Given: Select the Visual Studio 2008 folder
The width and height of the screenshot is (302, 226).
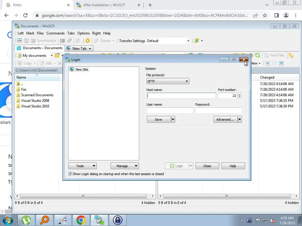Looking at the screenshot, I should pos(33,101).
